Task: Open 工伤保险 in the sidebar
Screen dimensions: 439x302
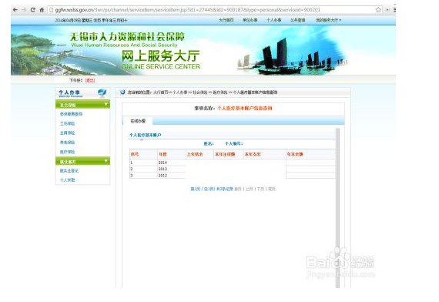Action: (68, 123)
